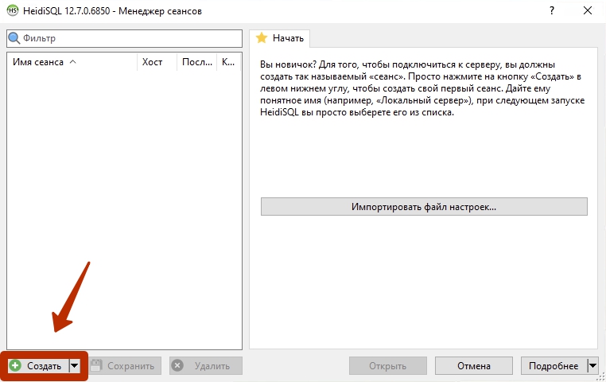This screenshot has width=606, height=382.
Task: Focus the Фильтр search field
Action: [x=124, y=38]
